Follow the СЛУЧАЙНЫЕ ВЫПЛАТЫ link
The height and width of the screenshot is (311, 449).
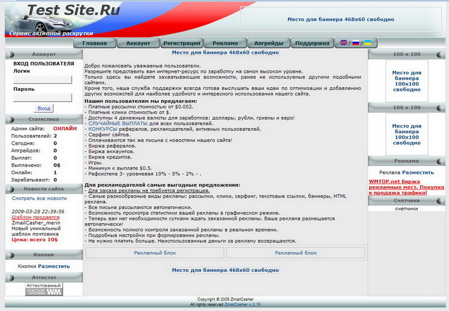118,124
